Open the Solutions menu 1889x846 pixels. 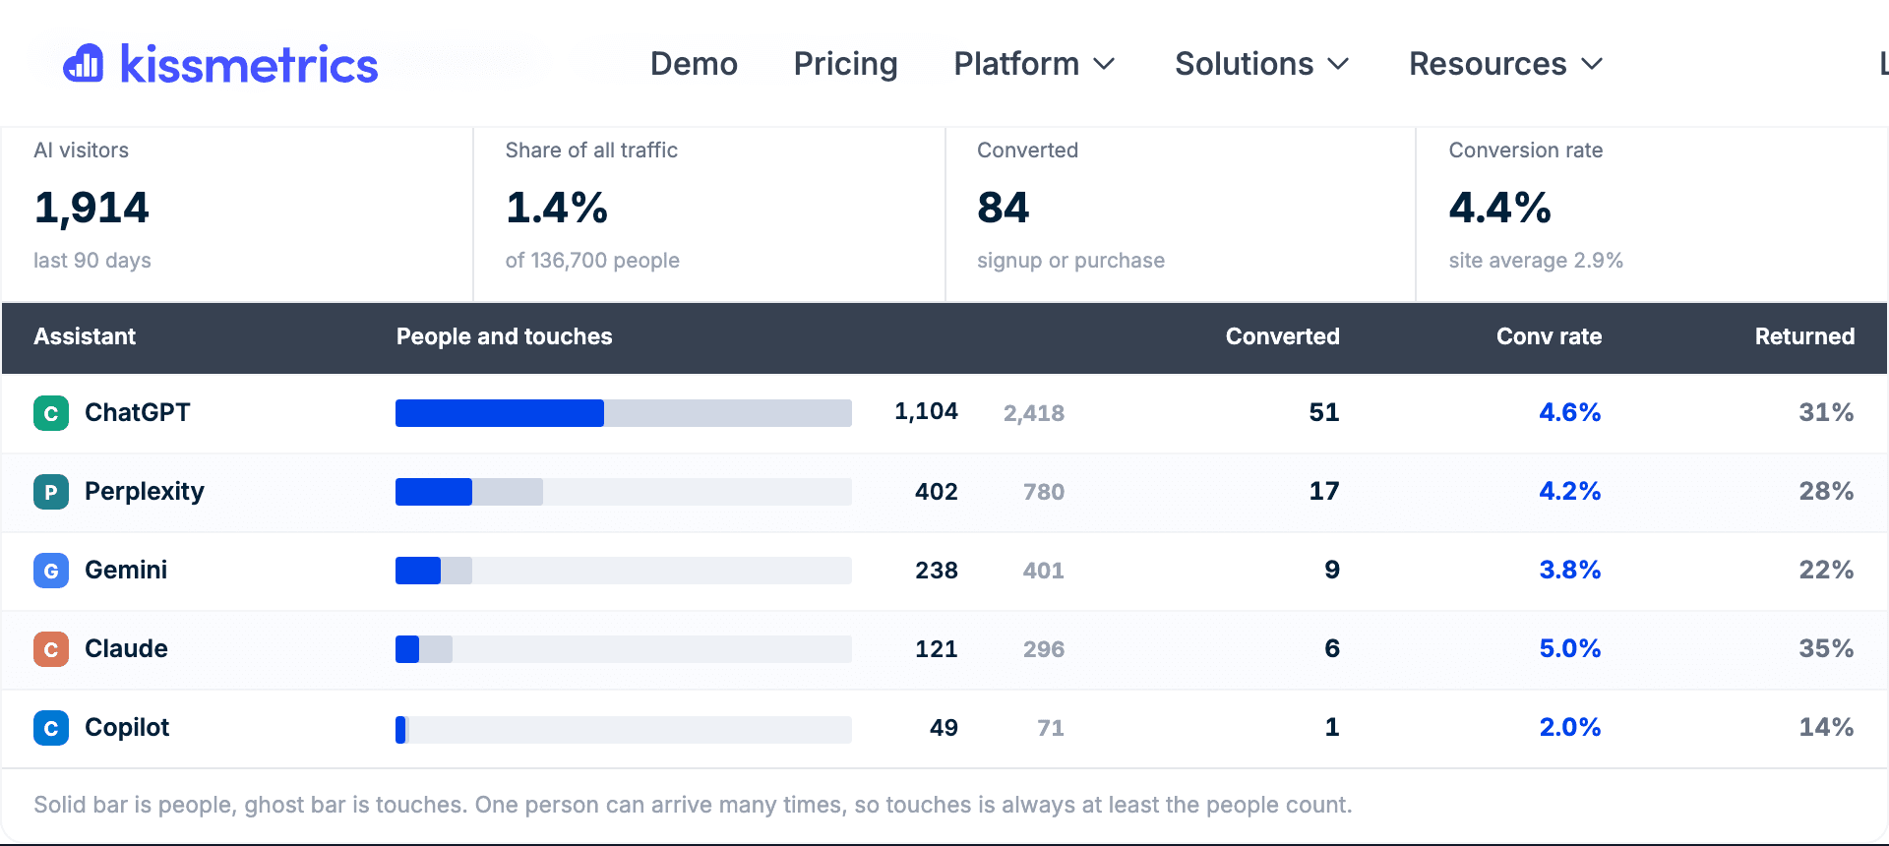click(x=1261, y=64)
